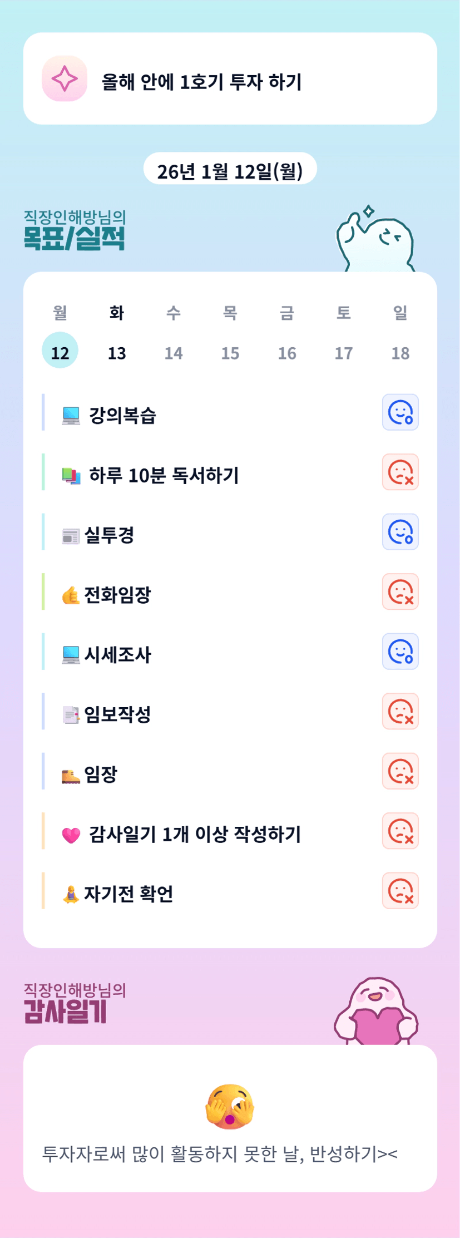460x1238 pixels.
Task: Click the 자기전 확언 status face icon
Action: (x=400, y=891)
